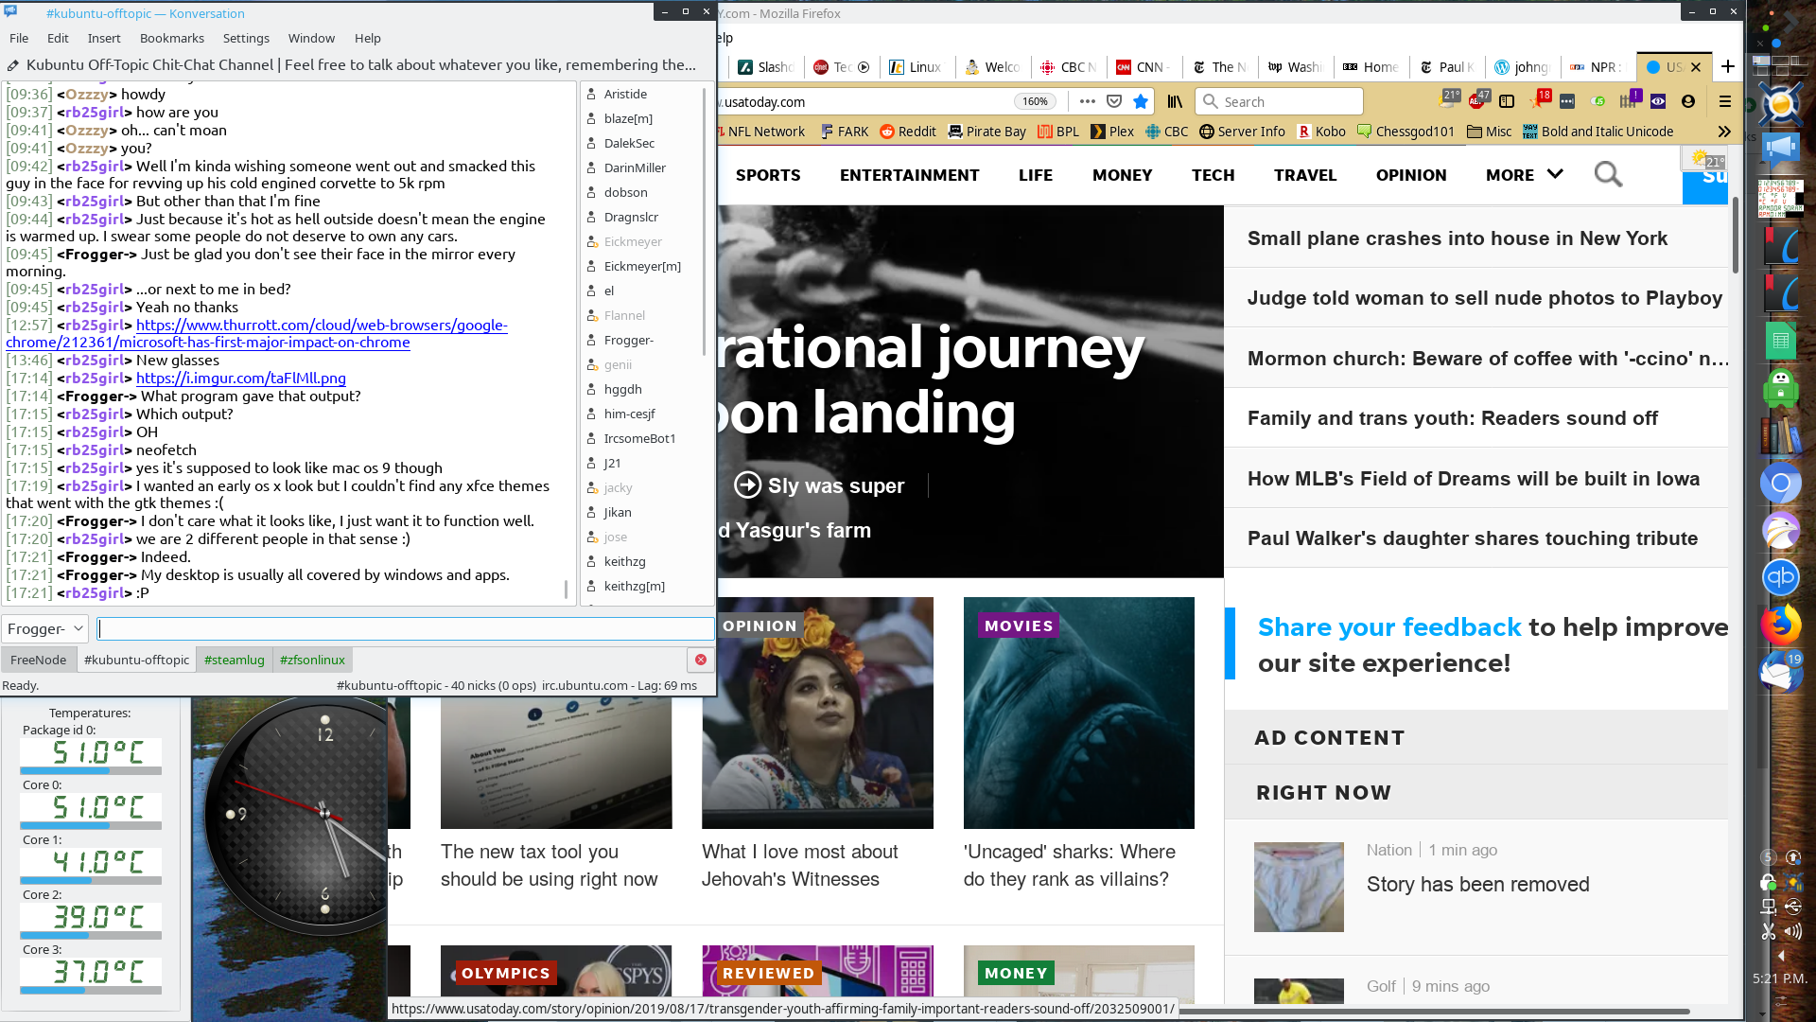The width and height of the screenshot is (1816, 1022).
Task: Open the TECH section link
Action: 1213,175
